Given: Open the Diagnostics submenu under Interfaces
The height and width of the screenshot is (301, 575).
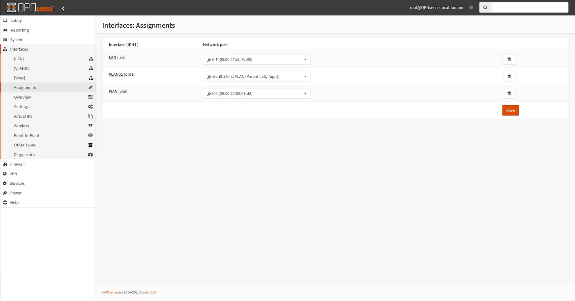Looking at the screenshot, I should pos(49,155).
